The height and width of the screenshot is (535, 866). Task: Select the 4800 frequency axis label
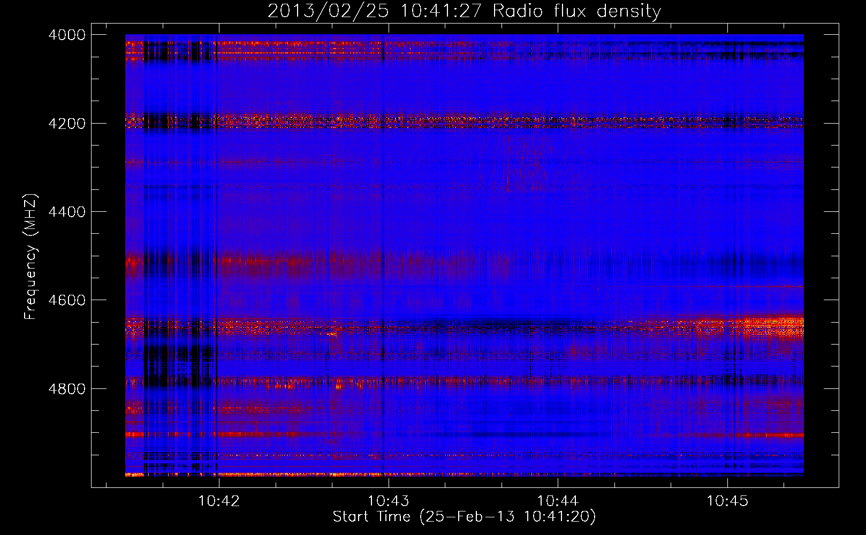pos(67,388)
